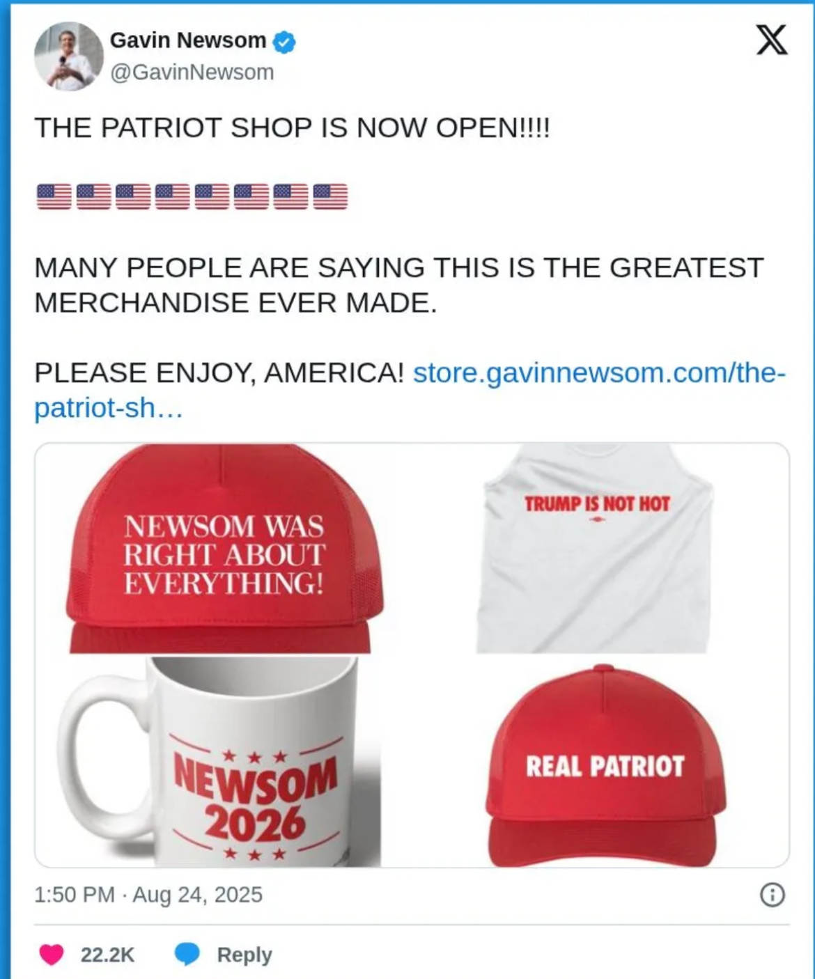Click the blue verified checkmark badge
The width and height of the screenshot is (815, 979).
284,41
